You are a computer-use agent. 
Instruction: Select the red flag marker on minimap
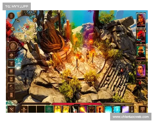click(28, 28)
